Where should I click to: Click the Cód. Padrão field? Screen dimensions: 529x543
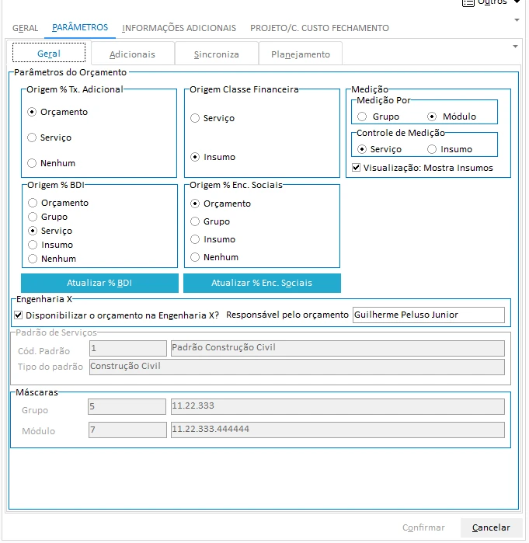point(127,348)
